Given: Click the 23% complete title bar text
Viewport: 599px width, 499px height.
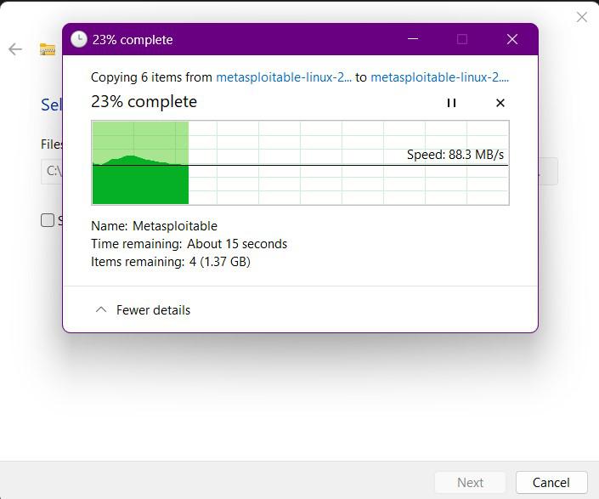Looking at the screenshot, I should pyautogui.click(x=133, y=40).
